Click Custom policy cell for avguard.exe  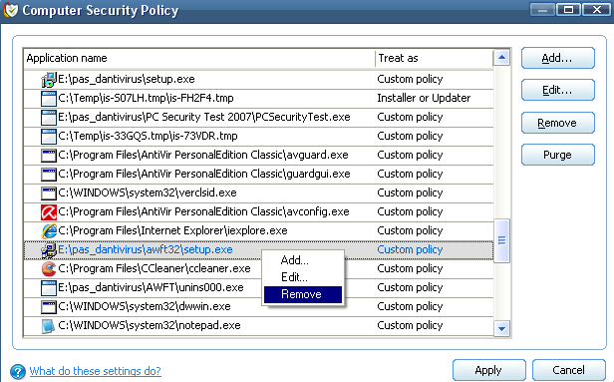coord(410,156)
